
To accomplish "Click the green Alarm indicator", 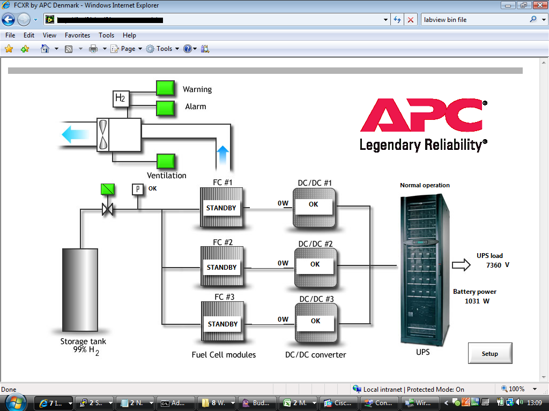I will [165, 108].
